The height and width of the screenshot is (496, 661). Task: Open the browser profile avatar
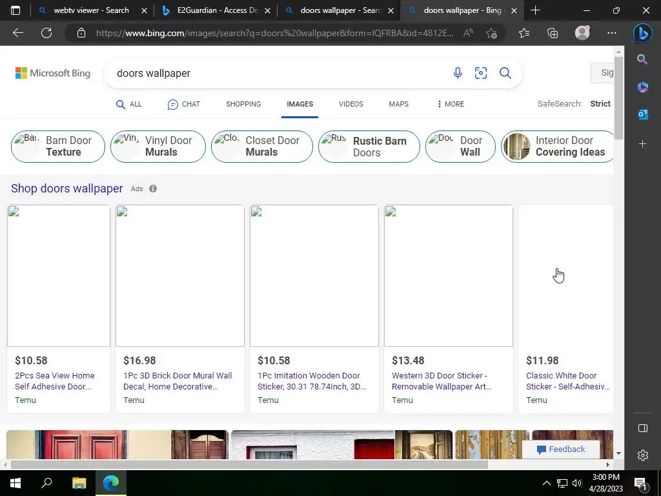click(x=582, y=33)
